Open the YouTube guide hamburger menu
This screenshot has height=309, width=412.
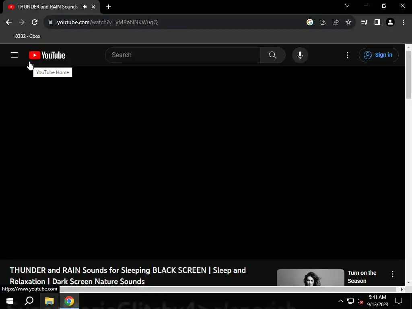14,55
